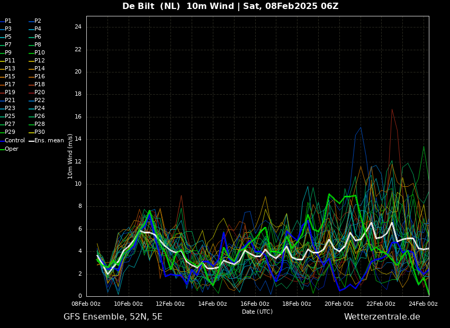
Task: Click the P30 legend label
Action: click(x=37, y=132)
